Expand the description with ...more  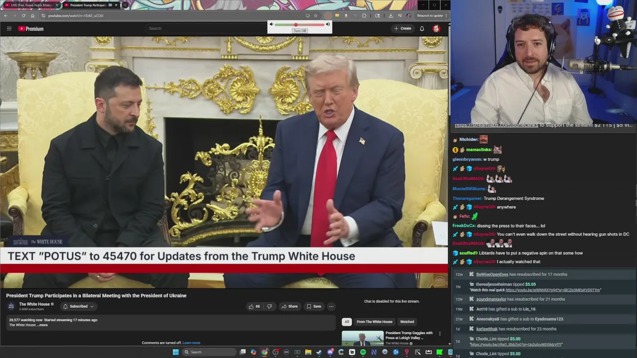[43, 325]
